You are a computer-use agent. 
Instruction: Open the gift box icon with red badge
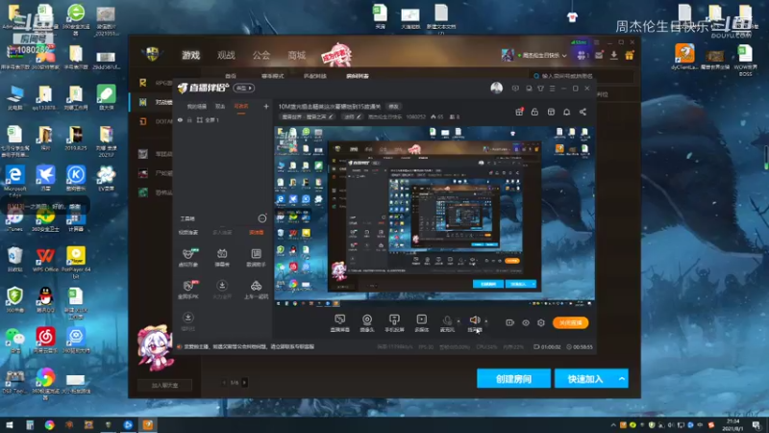pos(519,112)
